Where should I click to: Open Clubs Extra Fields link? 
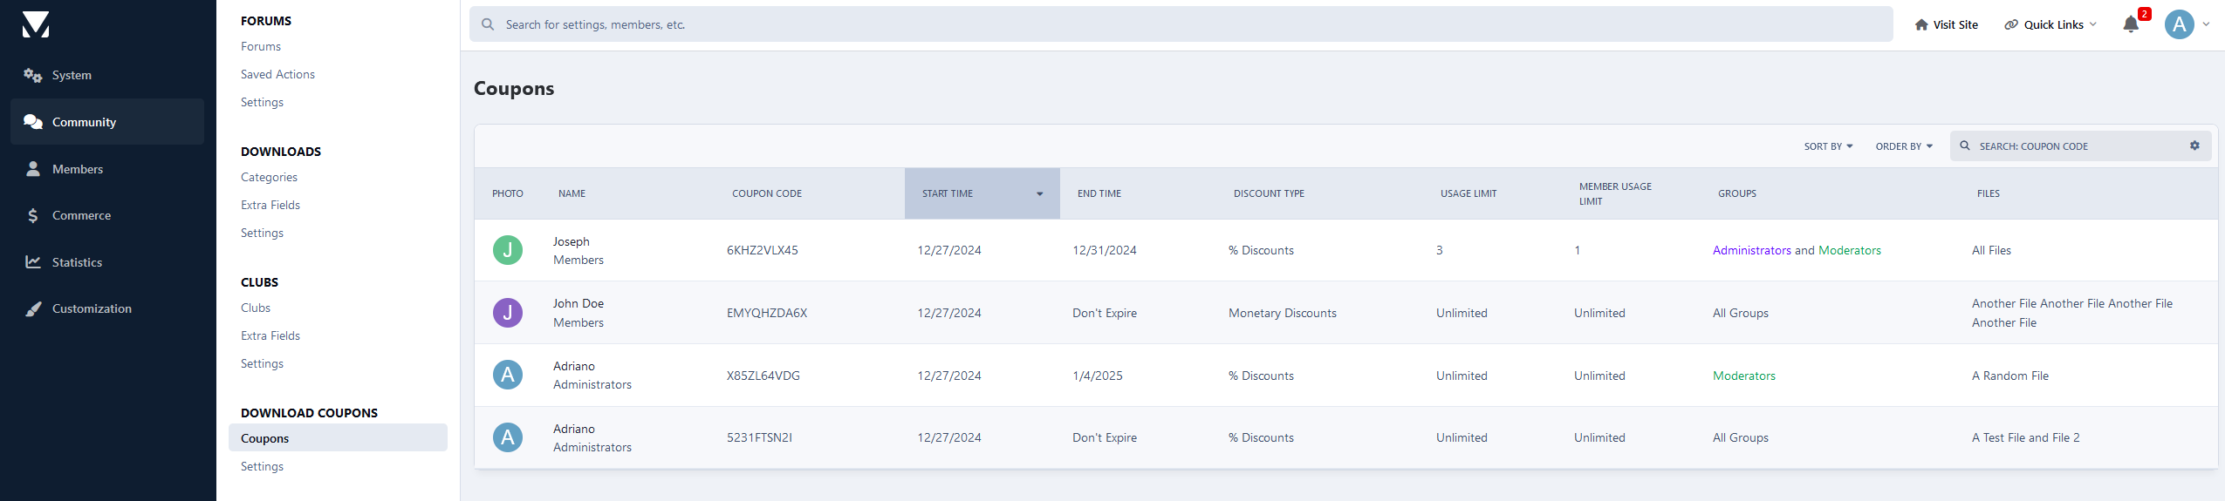point(270,335)
